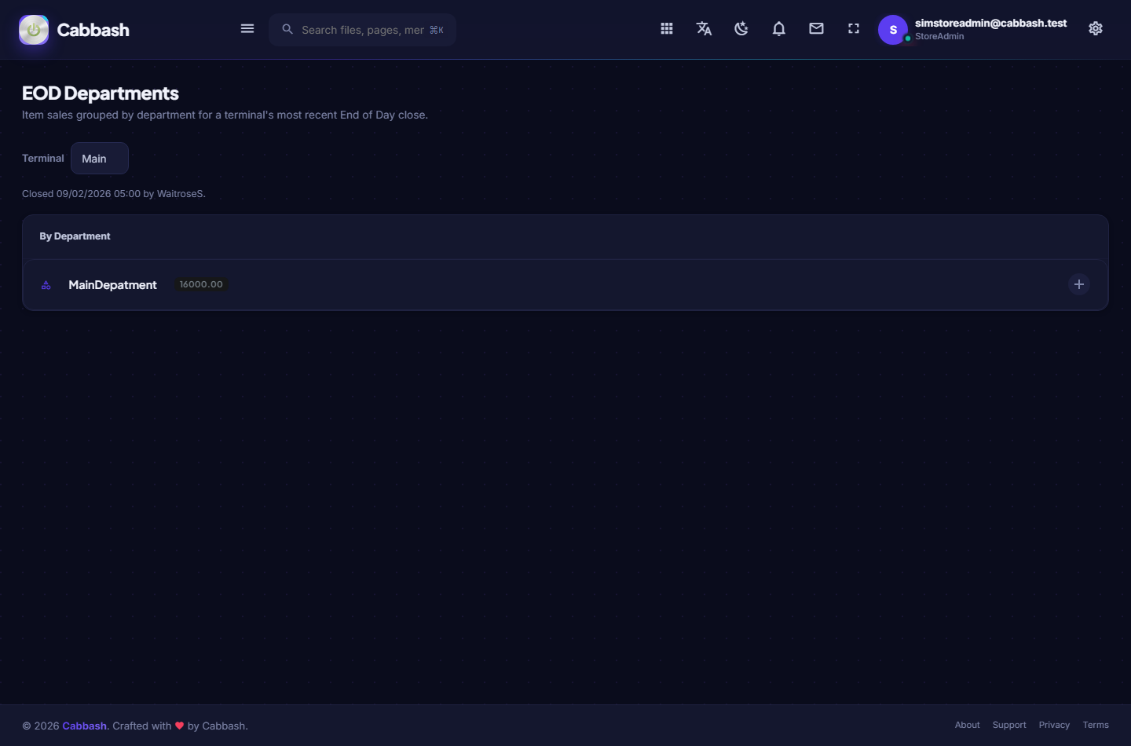Click the user avatar S
The width and height of the screenshot is (1131, 746).
pyautogui.click(x=893, y=30)
